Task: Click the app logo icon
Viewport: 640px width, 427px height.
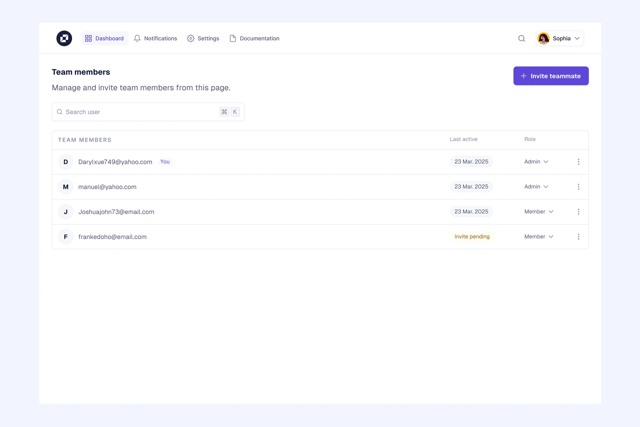Action: [x=64, y=38]
